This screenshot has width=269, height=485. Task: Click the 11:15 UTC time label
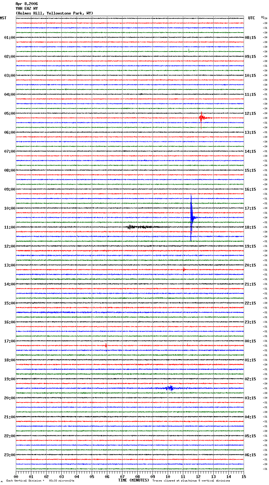pos(250,95)
